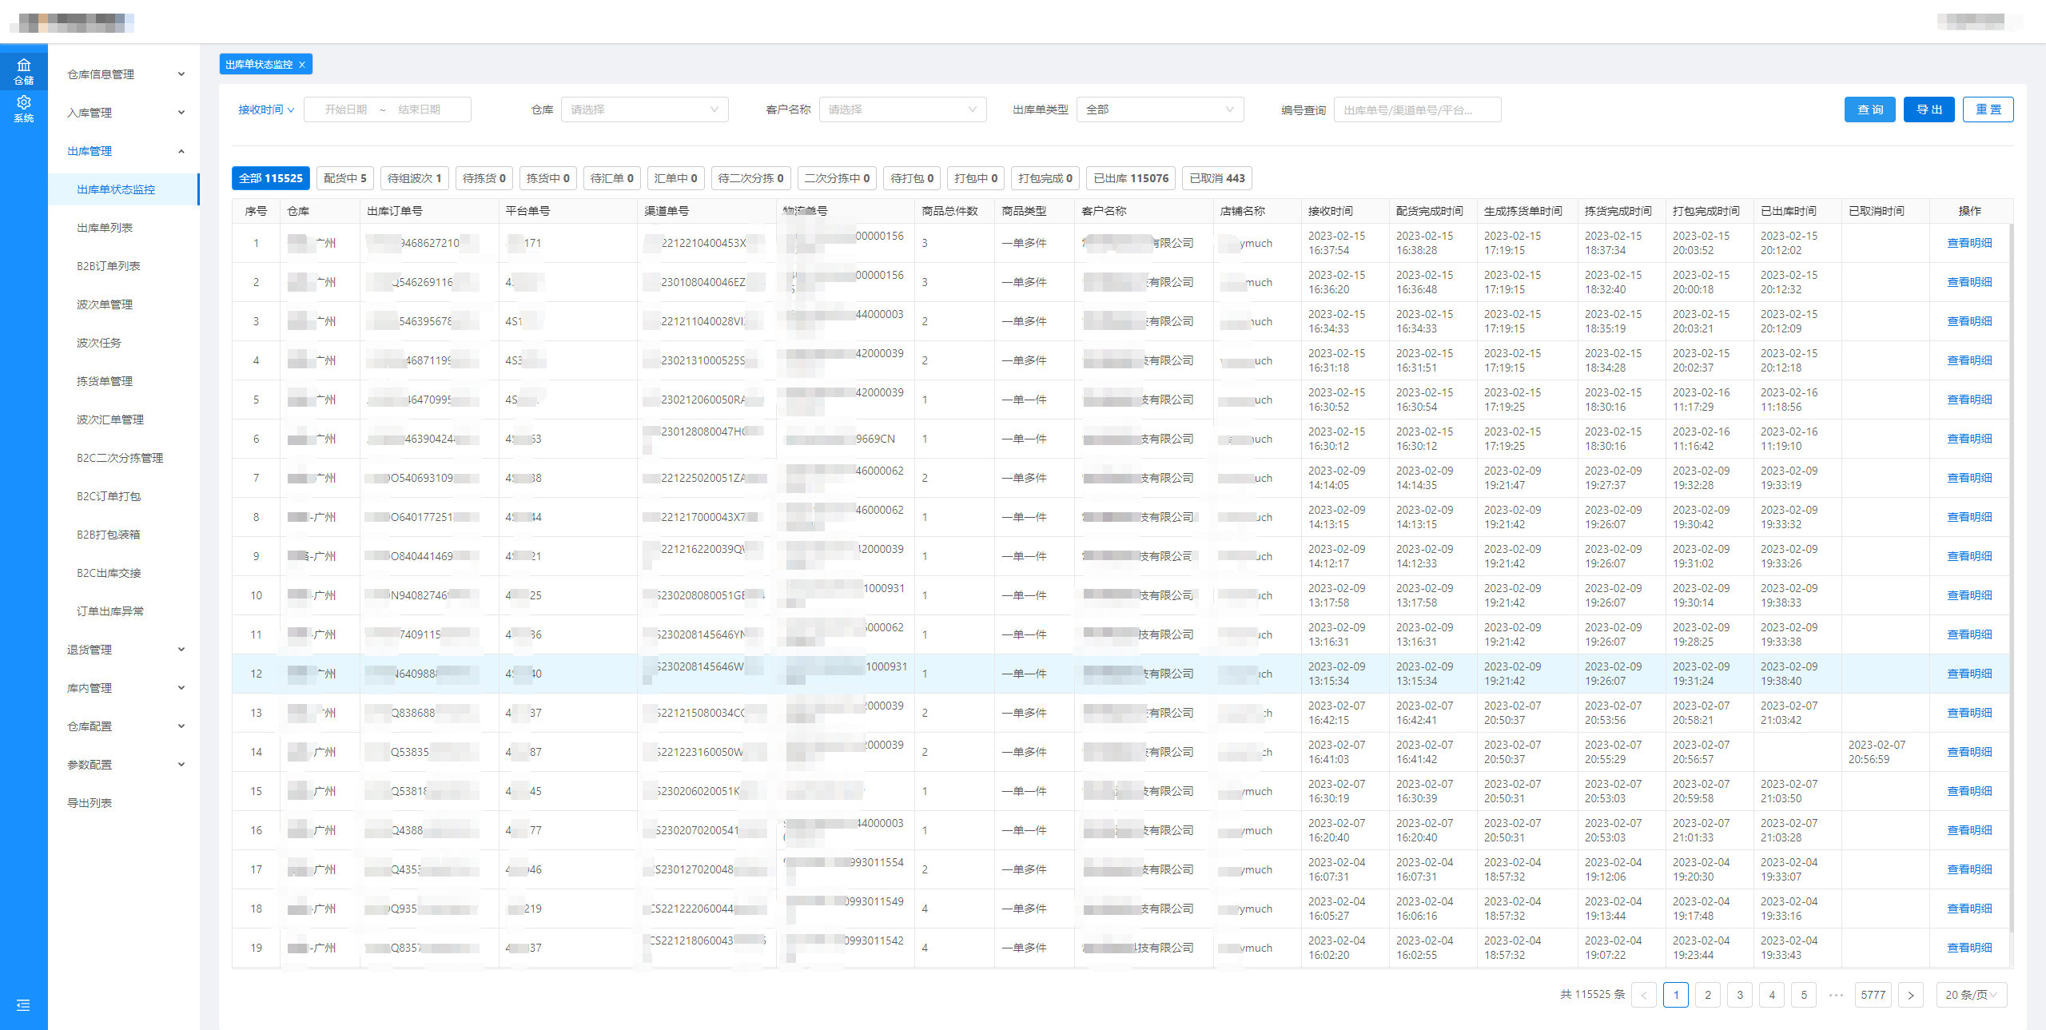2046x1030 pixels.
Task: Click the 导出 export button
Action: coord(1929,109)
